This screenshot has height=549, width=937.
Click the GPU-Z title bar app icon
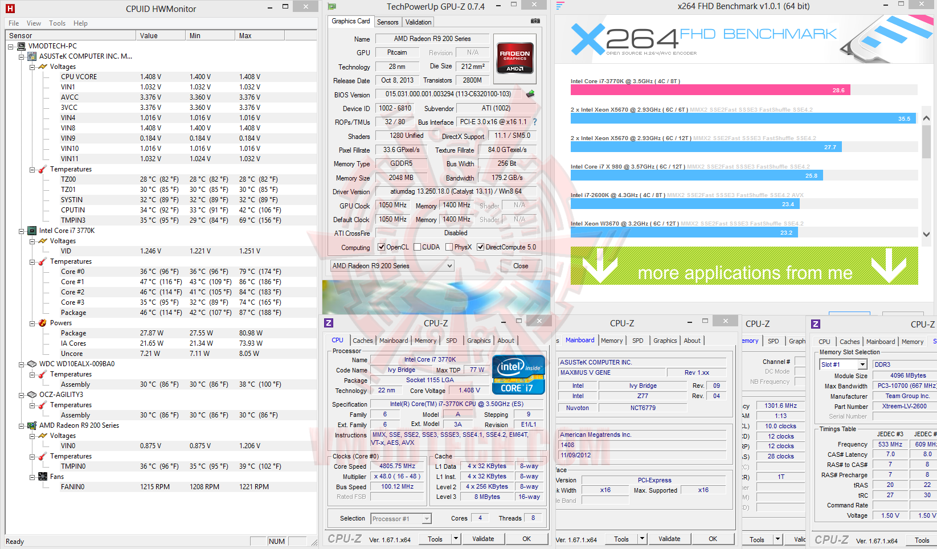click(332, 6)
